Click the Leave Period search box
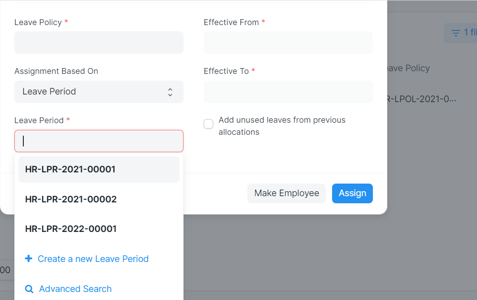Viewport: 477px width, 300px height. 99,141
